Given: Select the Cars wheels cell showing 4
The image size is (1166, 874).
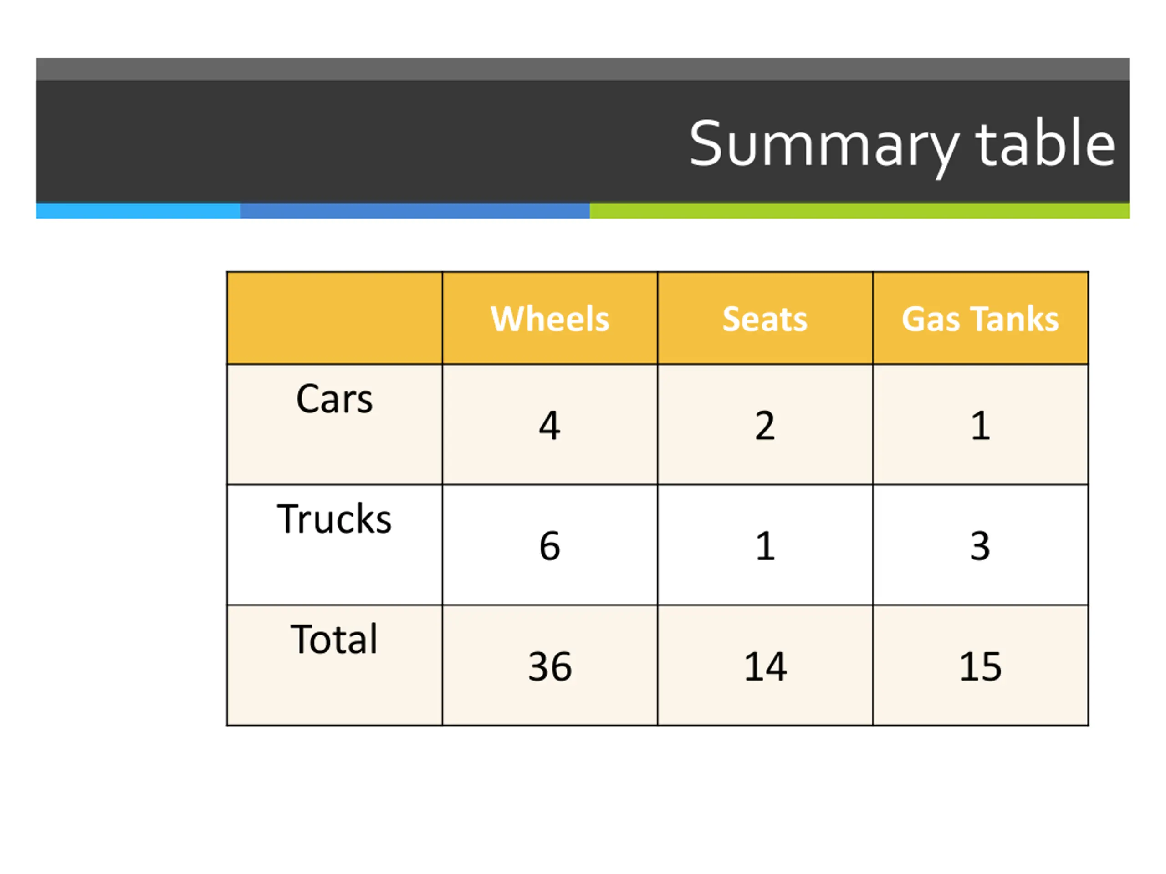Looking at the screenshot, I should pos(550,425).
